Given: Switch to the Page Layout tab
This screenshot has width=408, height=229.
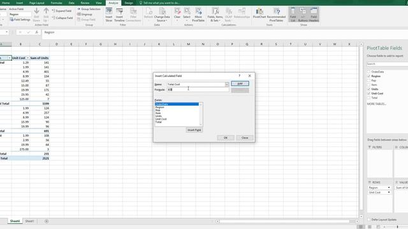Looking at the screenshot, I should (37, 3).
